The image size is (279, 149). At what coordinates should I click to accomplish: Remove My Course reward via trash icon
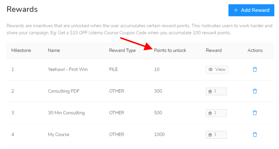coord(255,135)
